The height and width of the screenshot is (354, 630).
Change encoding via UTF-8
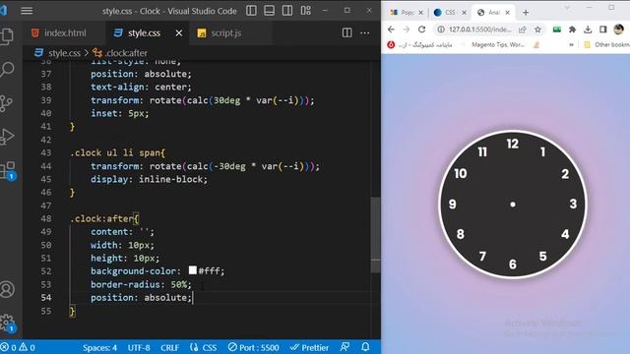pyautogui.click(x=139, y=347)
